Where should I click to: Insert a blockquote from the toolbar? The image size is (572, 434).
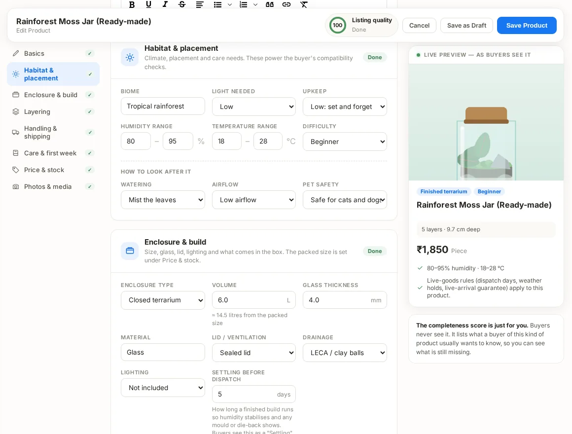(270, 4)
